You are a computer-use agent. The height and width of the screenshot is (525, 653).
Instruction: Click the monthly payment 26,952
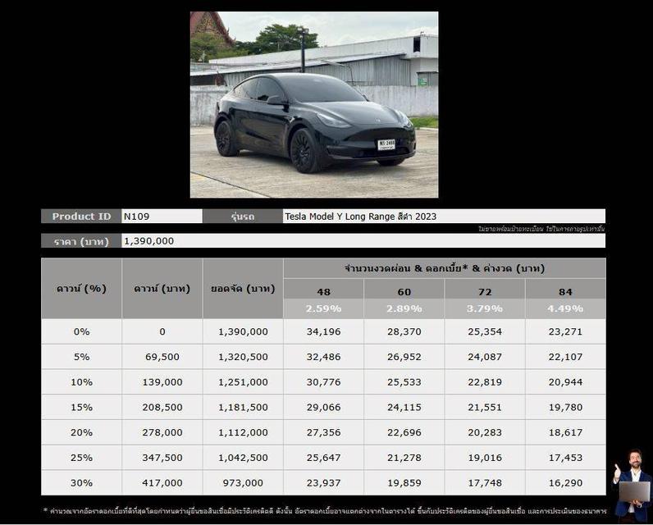(404, 357)
